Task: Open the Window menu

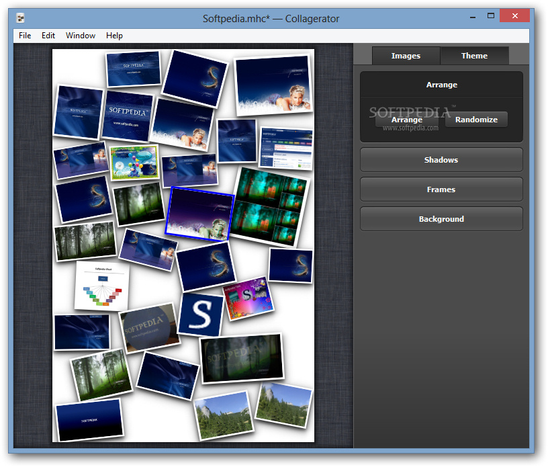Action: 81,36
